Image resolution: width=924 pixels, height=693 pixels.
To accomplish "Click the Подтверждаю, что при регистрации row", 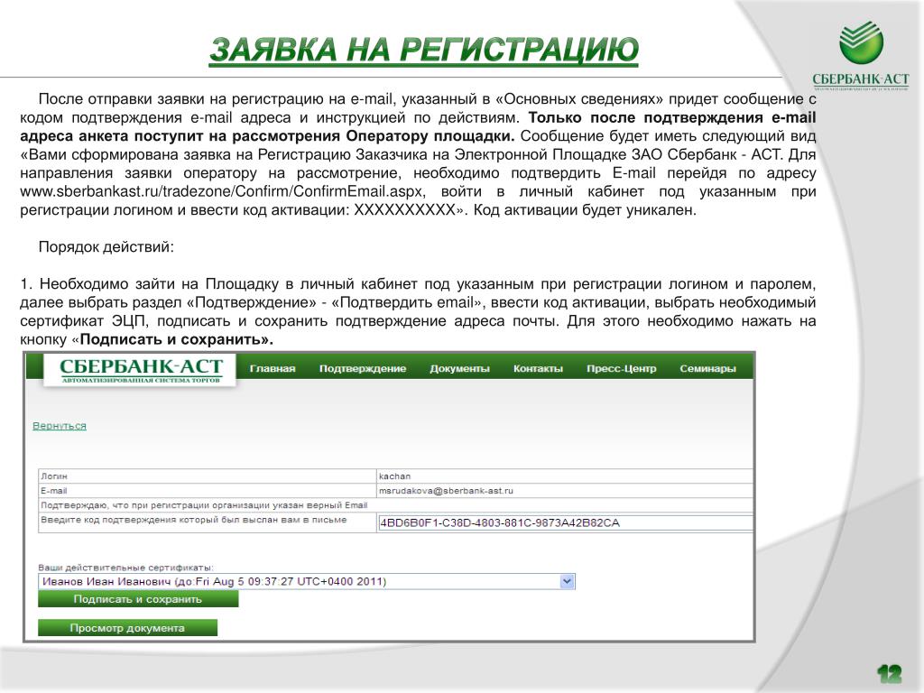I will [396, 505].
